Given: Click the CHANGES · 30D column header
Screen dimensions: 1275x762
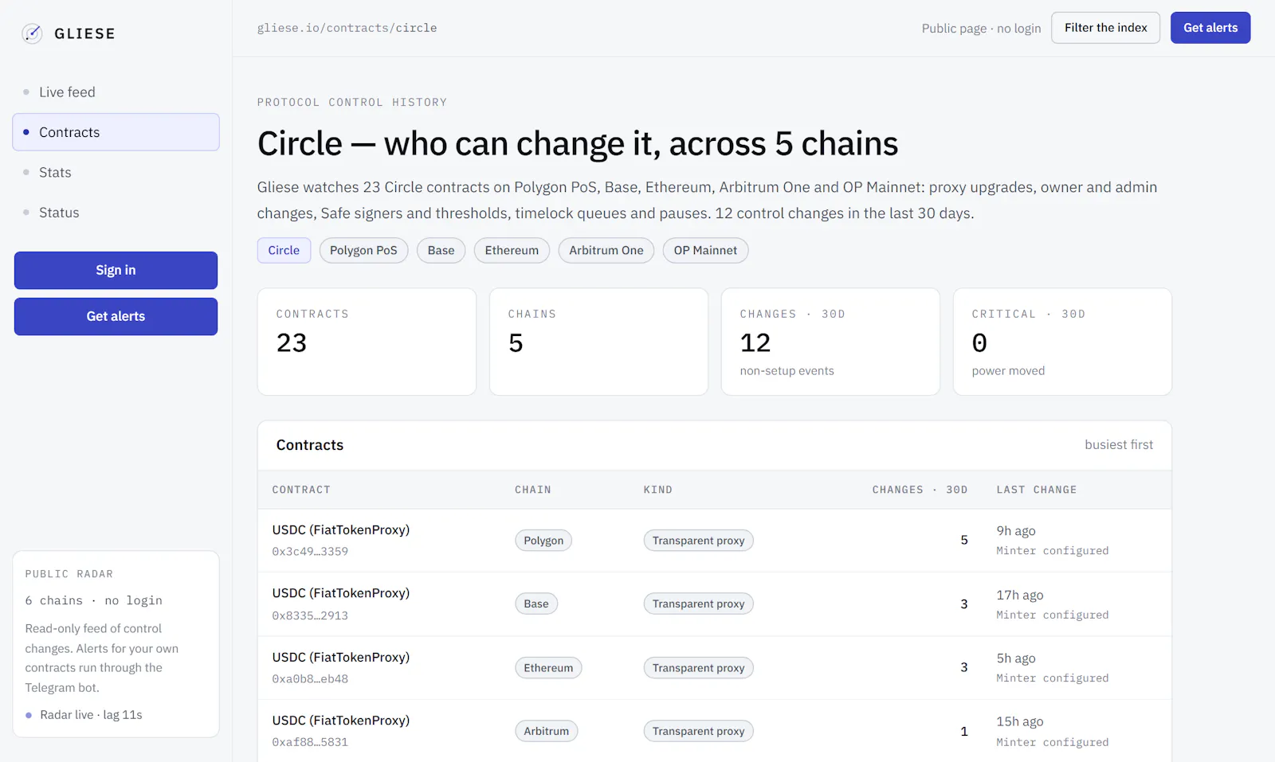Looking at the screenshot, I should [x=920, y=490].
